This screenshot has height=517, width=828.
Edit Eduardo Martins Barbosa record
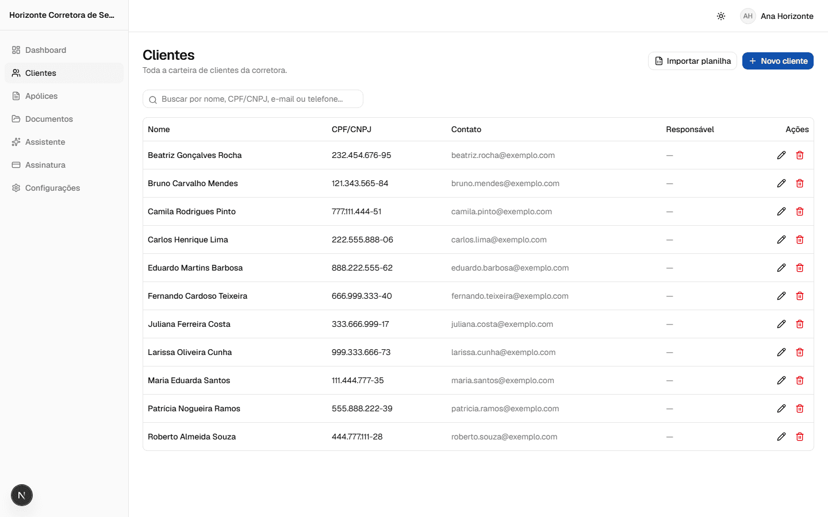click(x=781, y=268)
